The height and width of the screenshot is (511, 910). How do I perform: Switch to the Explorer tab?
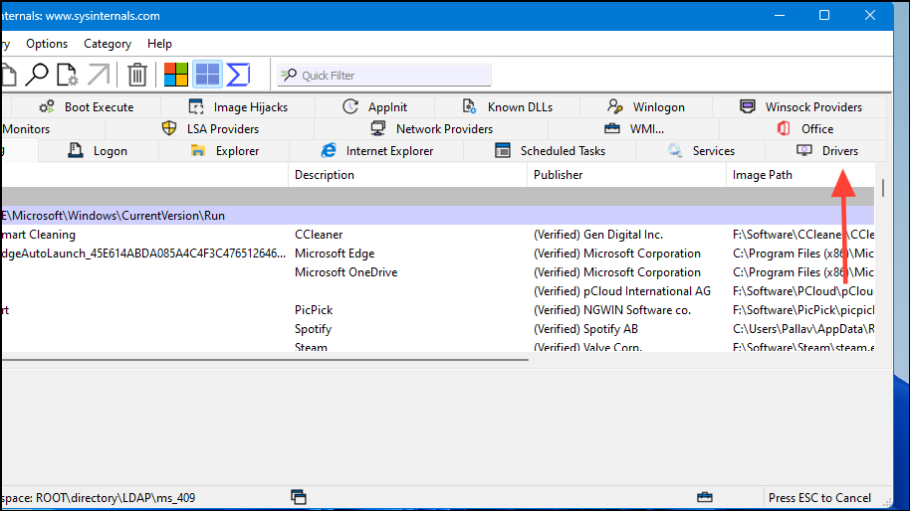tap(224, 151)
